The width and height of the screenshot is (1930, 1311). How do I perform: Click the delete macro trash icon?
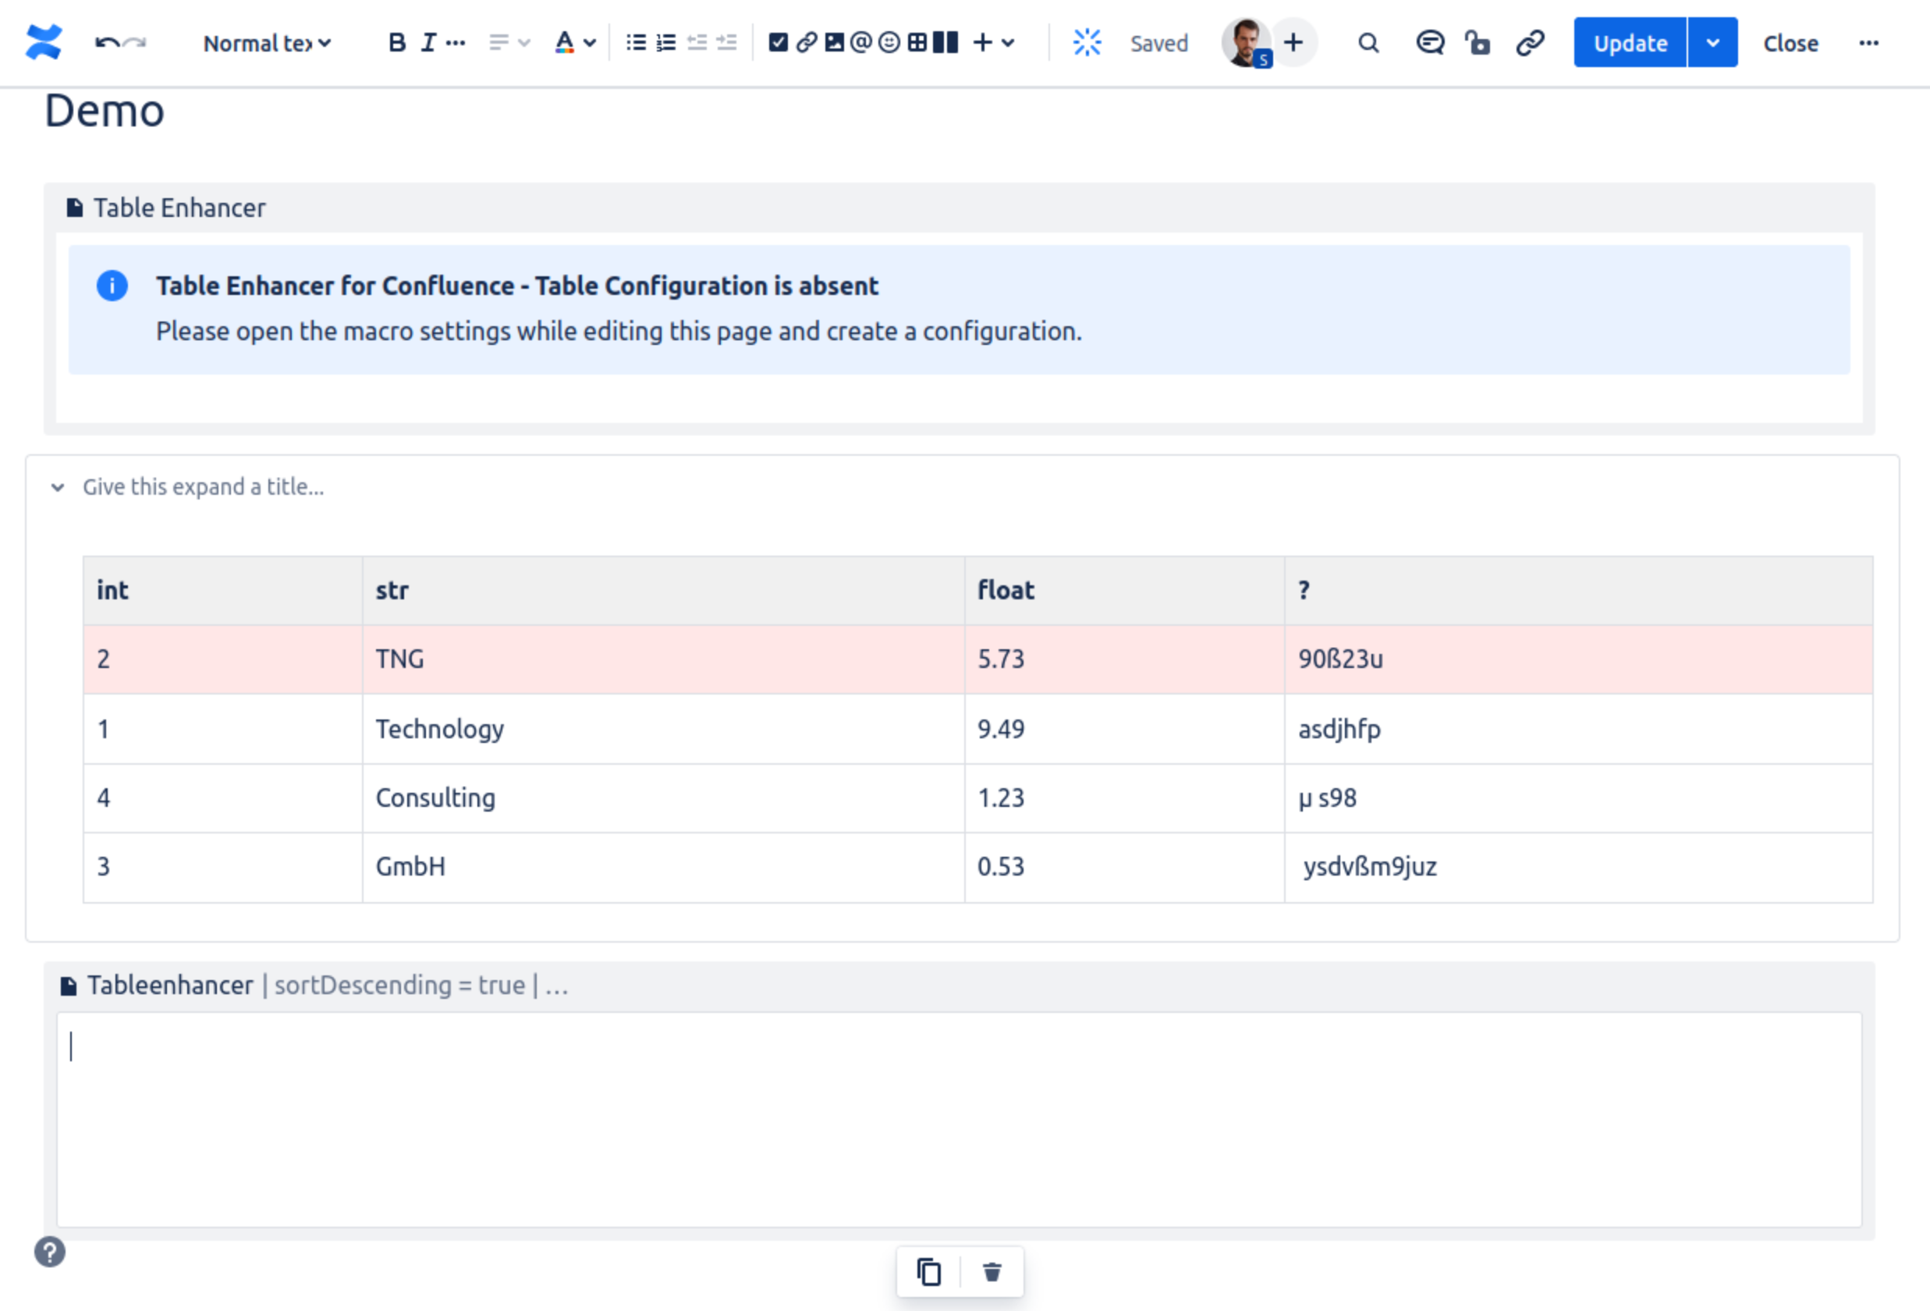point(993,1270)
